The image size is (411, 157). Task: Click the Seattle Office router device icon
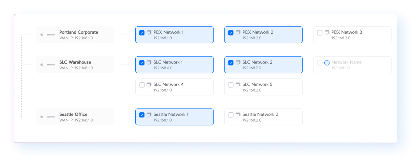click(x=51, y=117)
